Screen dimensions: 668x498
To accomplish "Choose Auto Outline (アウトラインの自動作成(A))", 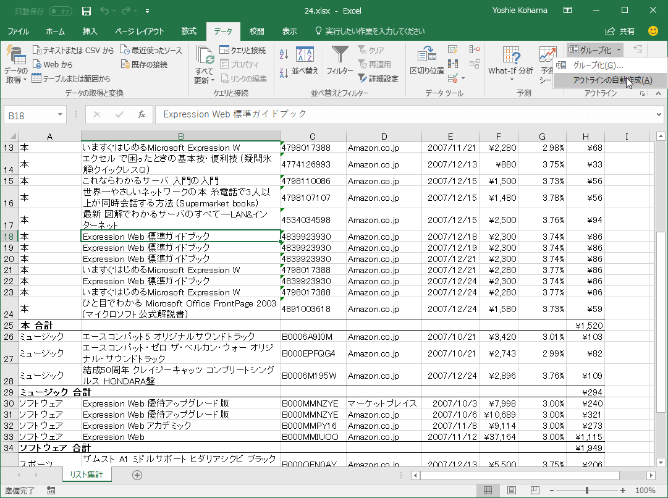I will point(609,80).
